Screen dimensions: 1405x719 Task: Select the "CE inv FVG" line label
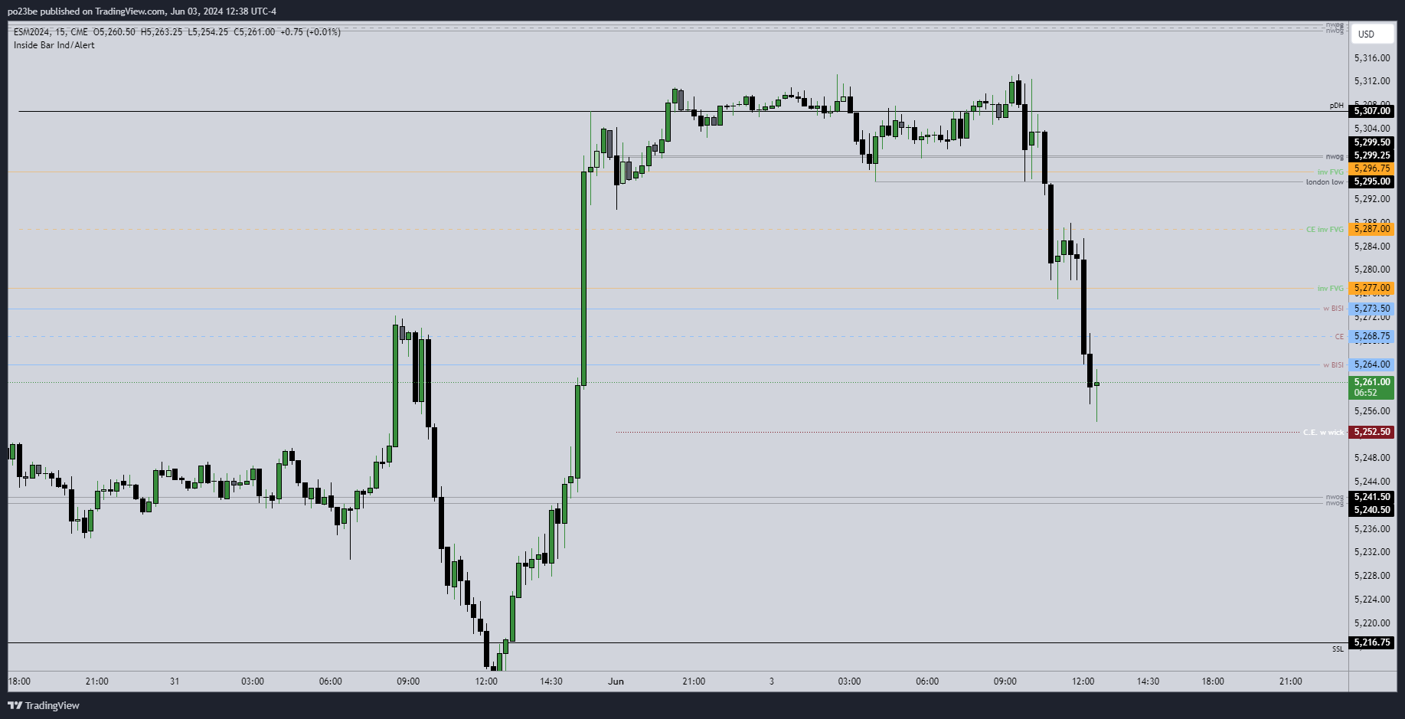click(x=1325, y=230)
